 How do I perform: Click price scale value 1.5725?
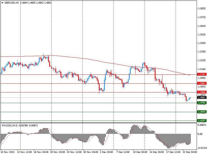[x=202, y=17]
